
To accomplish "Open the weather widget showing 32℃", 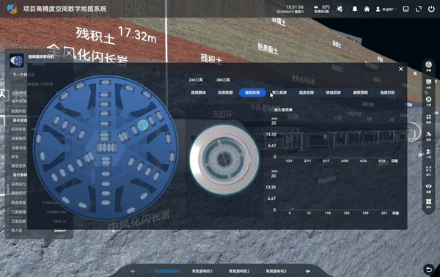I will coord(322,9).
